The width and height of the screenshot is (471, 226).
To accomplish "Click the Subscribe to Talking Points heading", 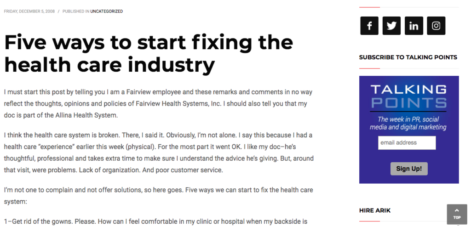I will click(x=408, y=57).
